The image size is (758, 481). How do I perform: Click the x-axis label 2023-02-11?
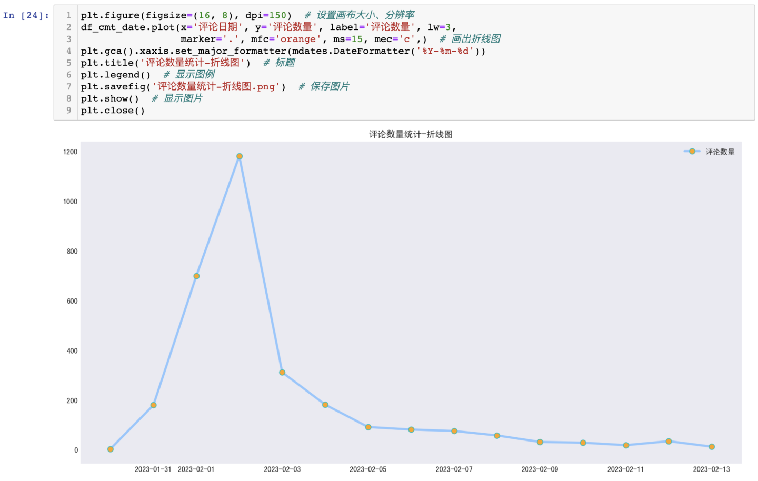tap(626, 469)
